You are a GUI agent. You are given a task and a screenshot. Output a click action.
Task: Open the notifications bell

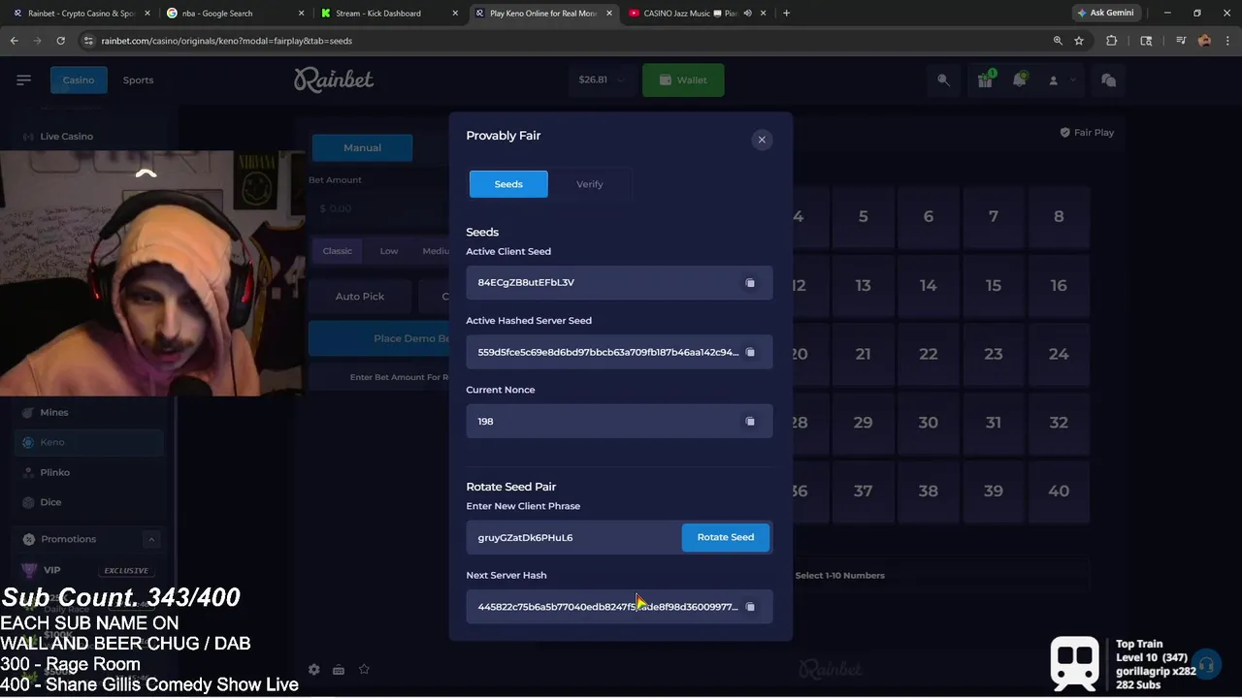click(x=1019, y=80)
